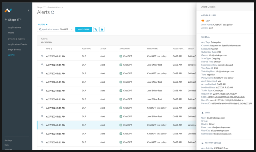The image size is (256, 152).
Task: Click the MD5 hash value
Action: click(226, 97)
